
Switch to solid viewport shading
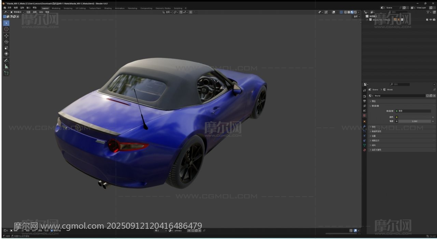349,12
